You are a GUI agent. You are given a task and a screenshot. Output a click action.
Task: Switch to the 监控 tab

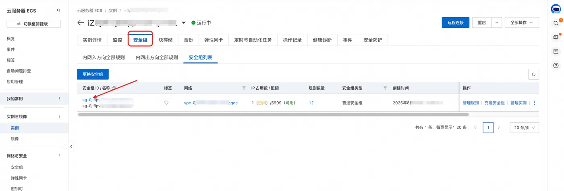point(117,40)
